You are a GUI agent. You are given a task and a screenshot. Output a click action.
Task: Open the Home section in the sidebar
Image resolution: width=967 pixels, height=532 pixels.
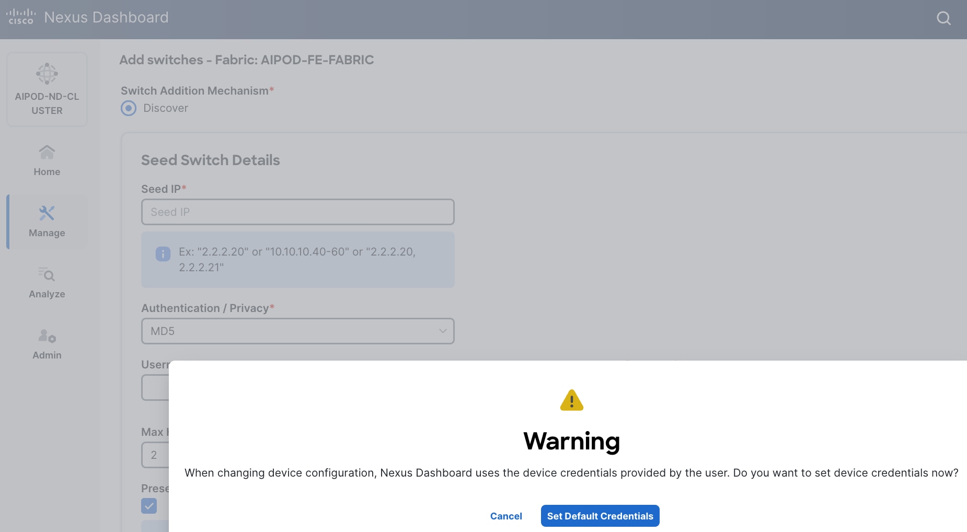point(47,159)
